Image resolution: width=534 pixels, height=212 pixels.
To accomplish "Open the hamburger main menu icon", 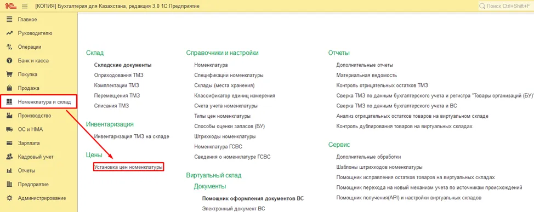I will point(25,6).
